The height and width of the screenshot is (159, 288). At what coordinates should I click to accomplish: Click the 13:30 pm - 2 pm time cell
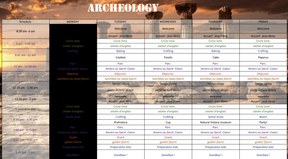point(26,99)
